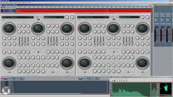This screenshot has height=97, width=173.
Task: Click Oscillator 1 waveform display in right SB-4
Action: [85, 29]
